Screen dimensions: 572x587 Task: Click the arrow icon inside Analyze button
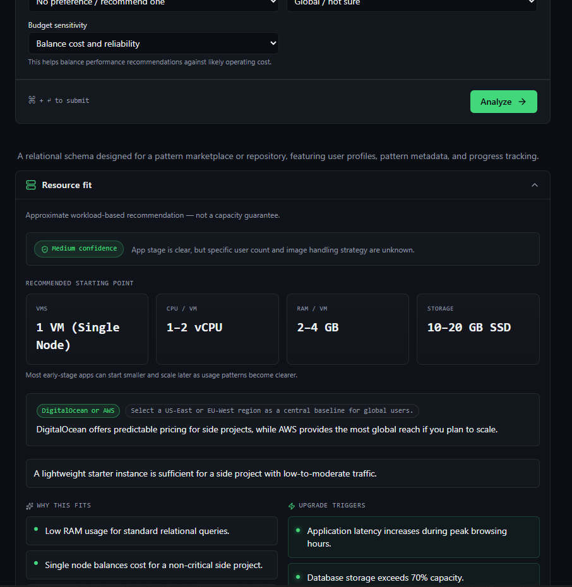pyautogui.click(x=522, y=102)
